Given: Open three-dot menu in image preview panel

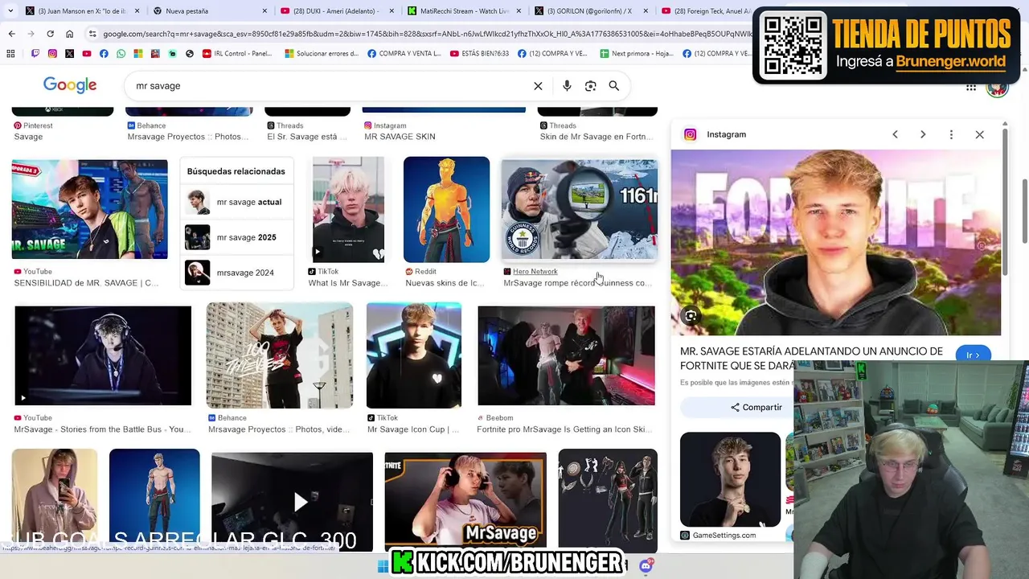Looking at the screenshot, I should (951, 134).
